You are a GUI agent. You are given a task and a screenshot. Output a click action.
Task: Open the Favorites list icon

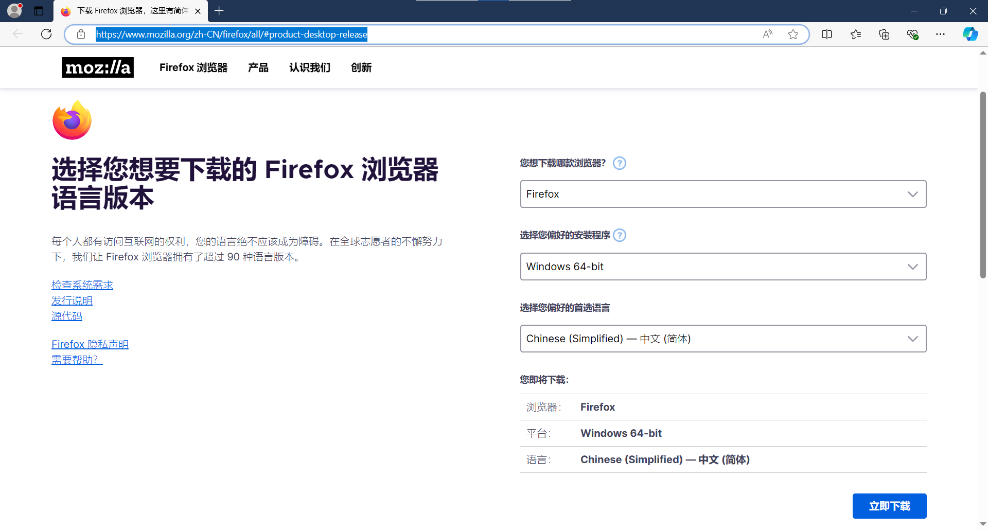pos(856,34)
